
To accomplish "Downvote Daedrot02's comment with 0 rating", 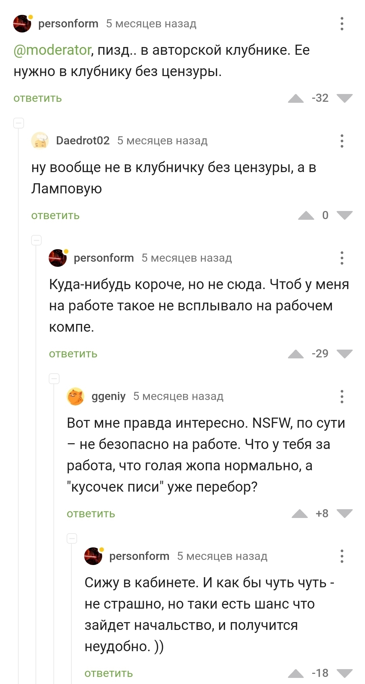I will point(345,215).
